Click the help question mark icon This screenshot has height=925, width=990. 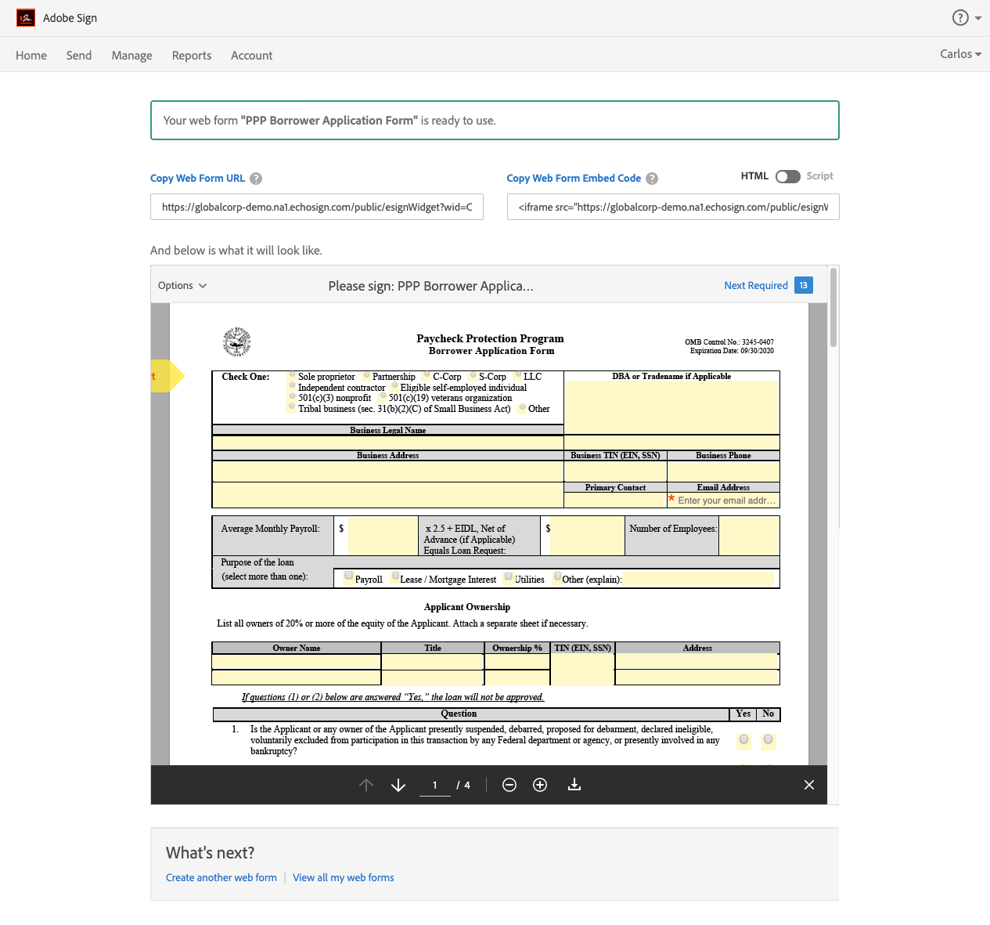click(x=959, y=18)
